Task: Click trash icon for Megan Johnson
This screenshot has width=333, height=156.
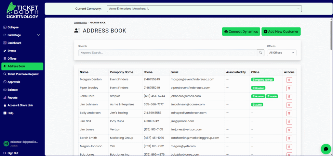Action: (x=289, y=147)
